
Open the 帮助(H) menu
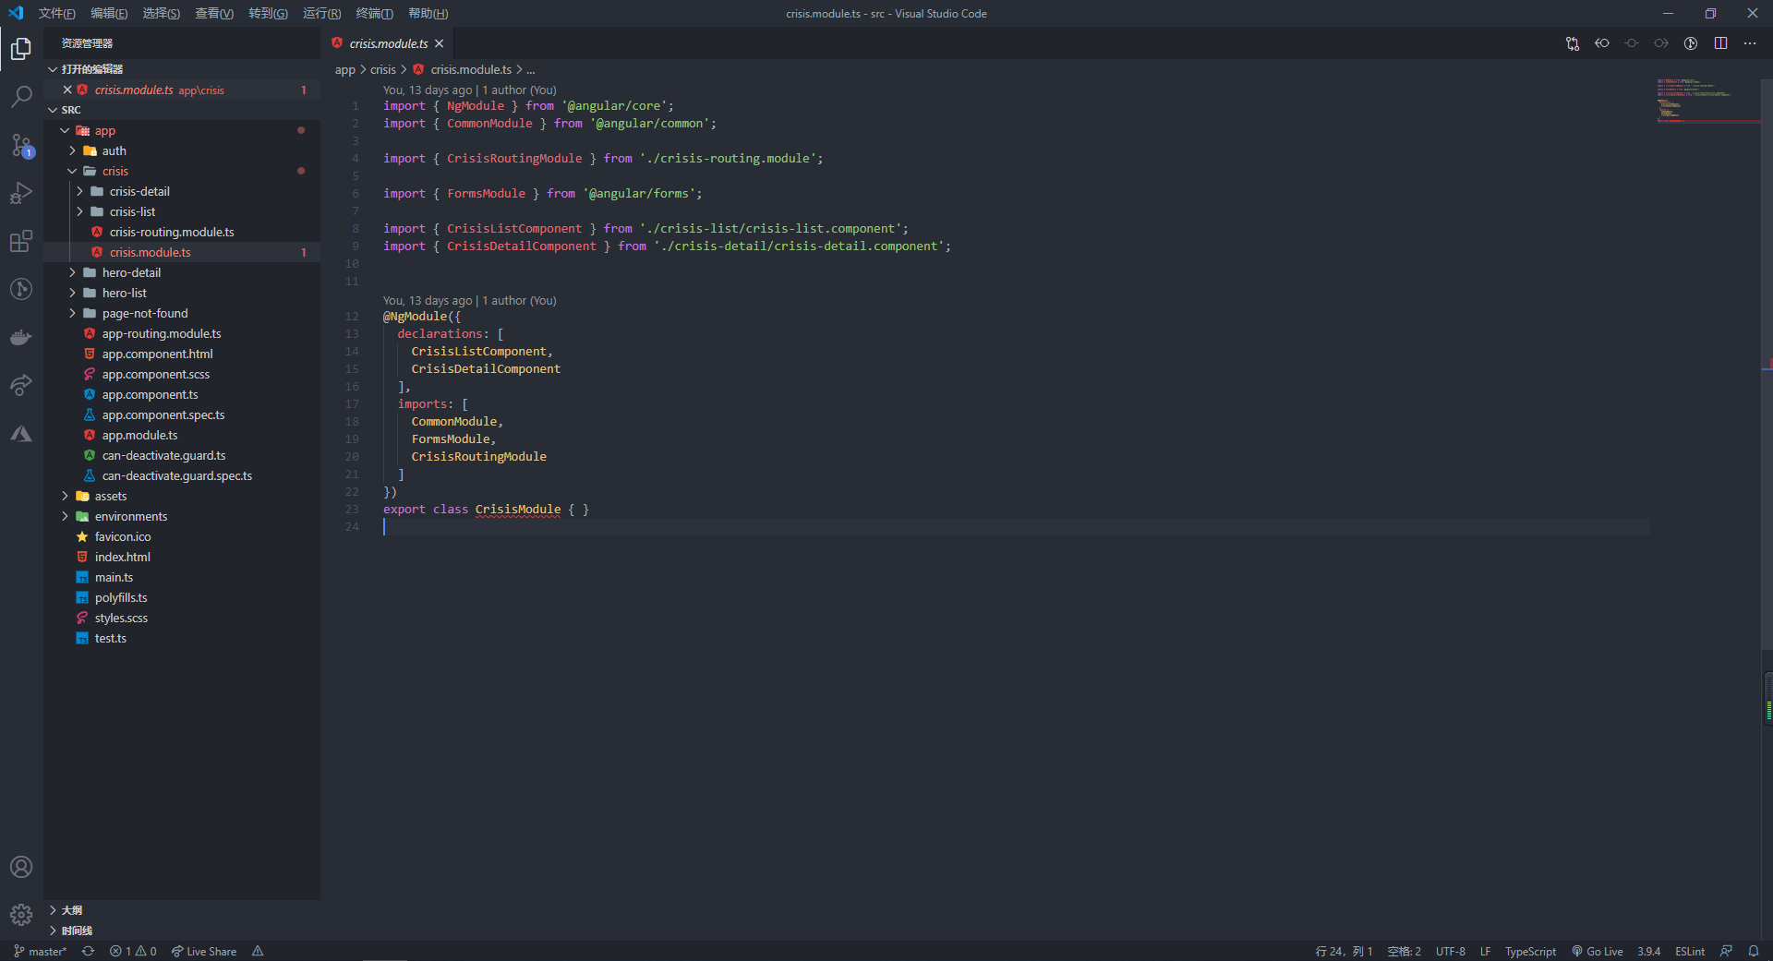428,13
